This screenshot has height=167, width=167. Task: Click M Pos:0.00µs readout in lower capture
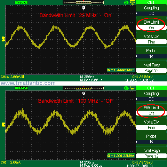point(91,165)
